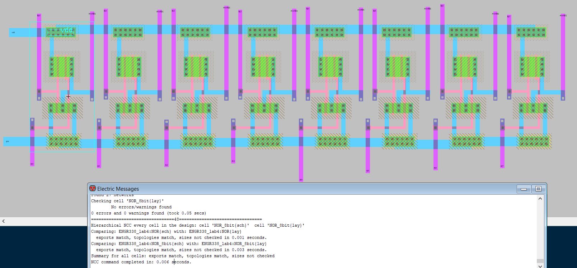Click the A[4] input pin label

301,180
